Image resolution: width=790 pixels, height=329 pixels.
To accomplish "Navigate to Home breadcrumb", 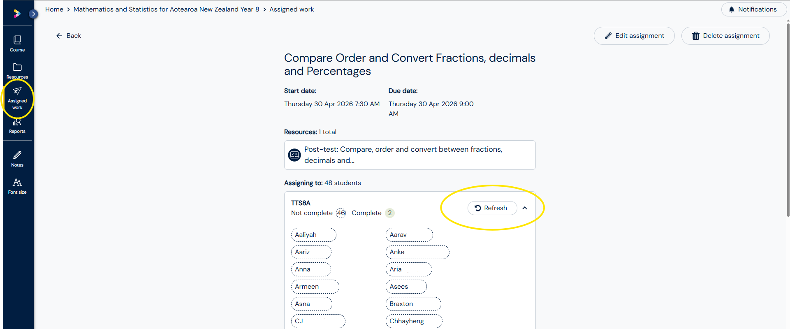I will (x=54, y=9).
